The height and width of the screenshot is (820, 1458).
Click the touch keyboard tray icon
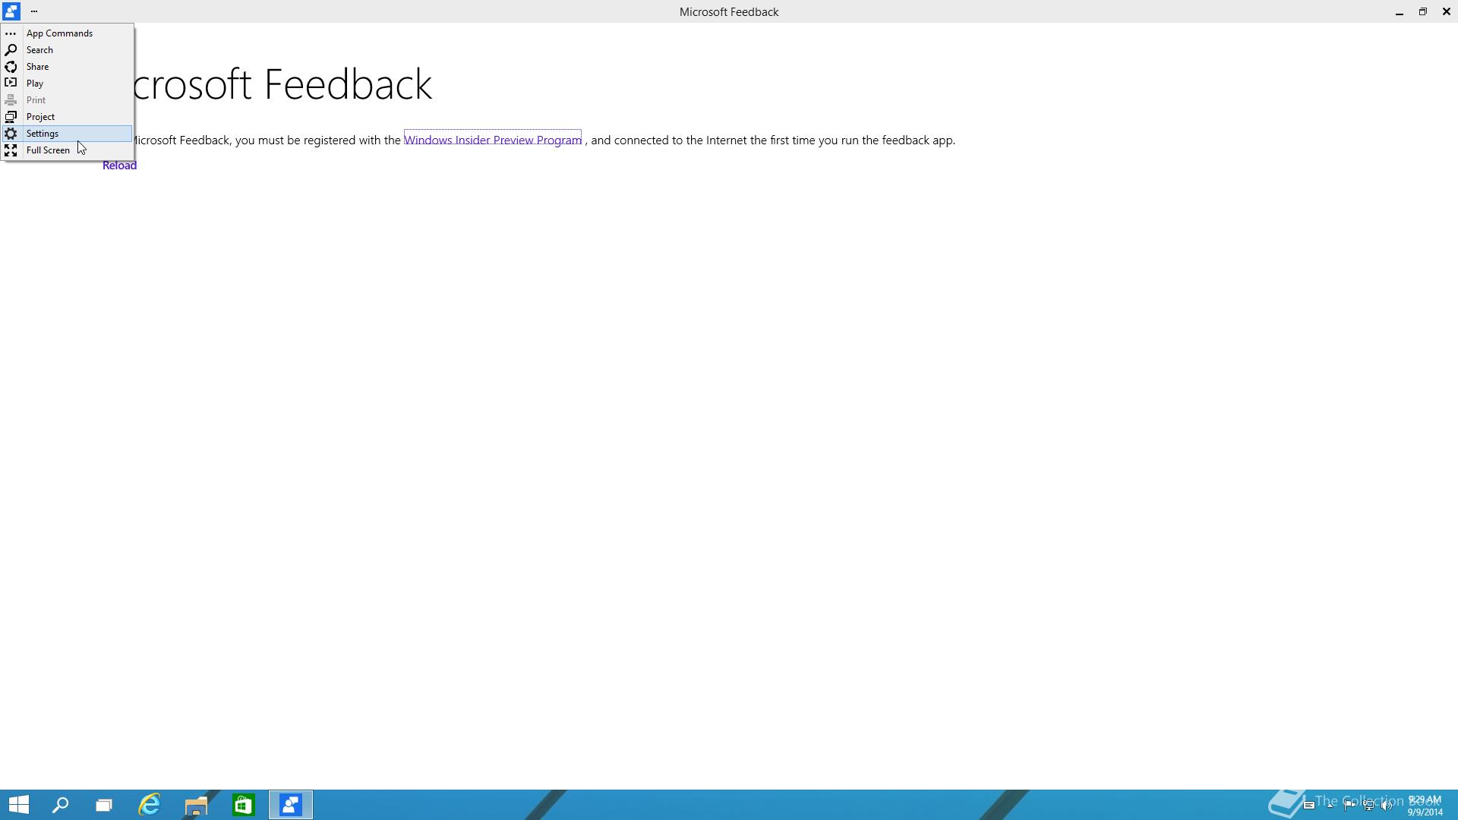(1309, 806)
